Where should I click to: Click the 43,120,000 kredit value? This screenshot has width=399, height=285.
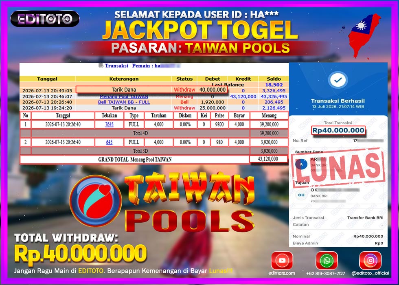click(243, 96)
